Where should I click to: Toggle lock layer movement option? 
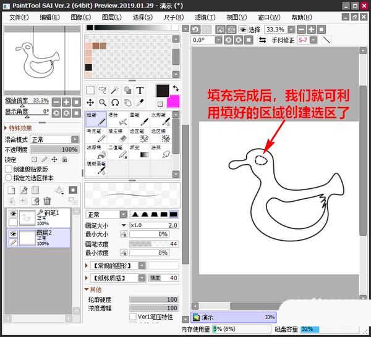click(x=54, y=160)
